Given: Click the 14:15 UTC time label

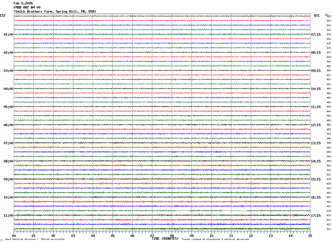Looking at the screenshot, I should [x=316, y=161].
